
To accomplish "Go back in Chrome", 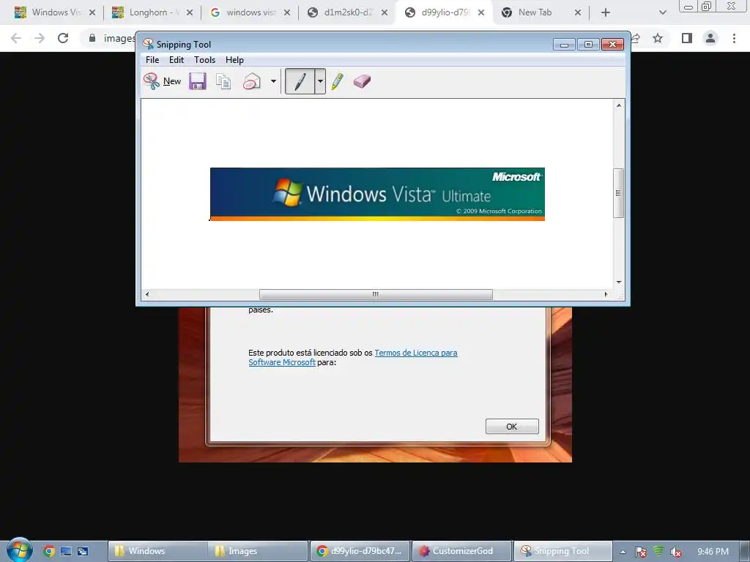I will 16,38.
